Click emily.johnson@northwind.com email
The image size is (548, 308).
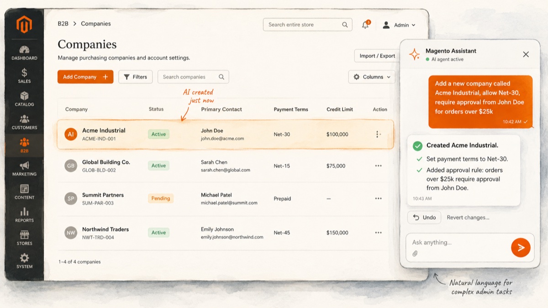[x=232, y=237]
